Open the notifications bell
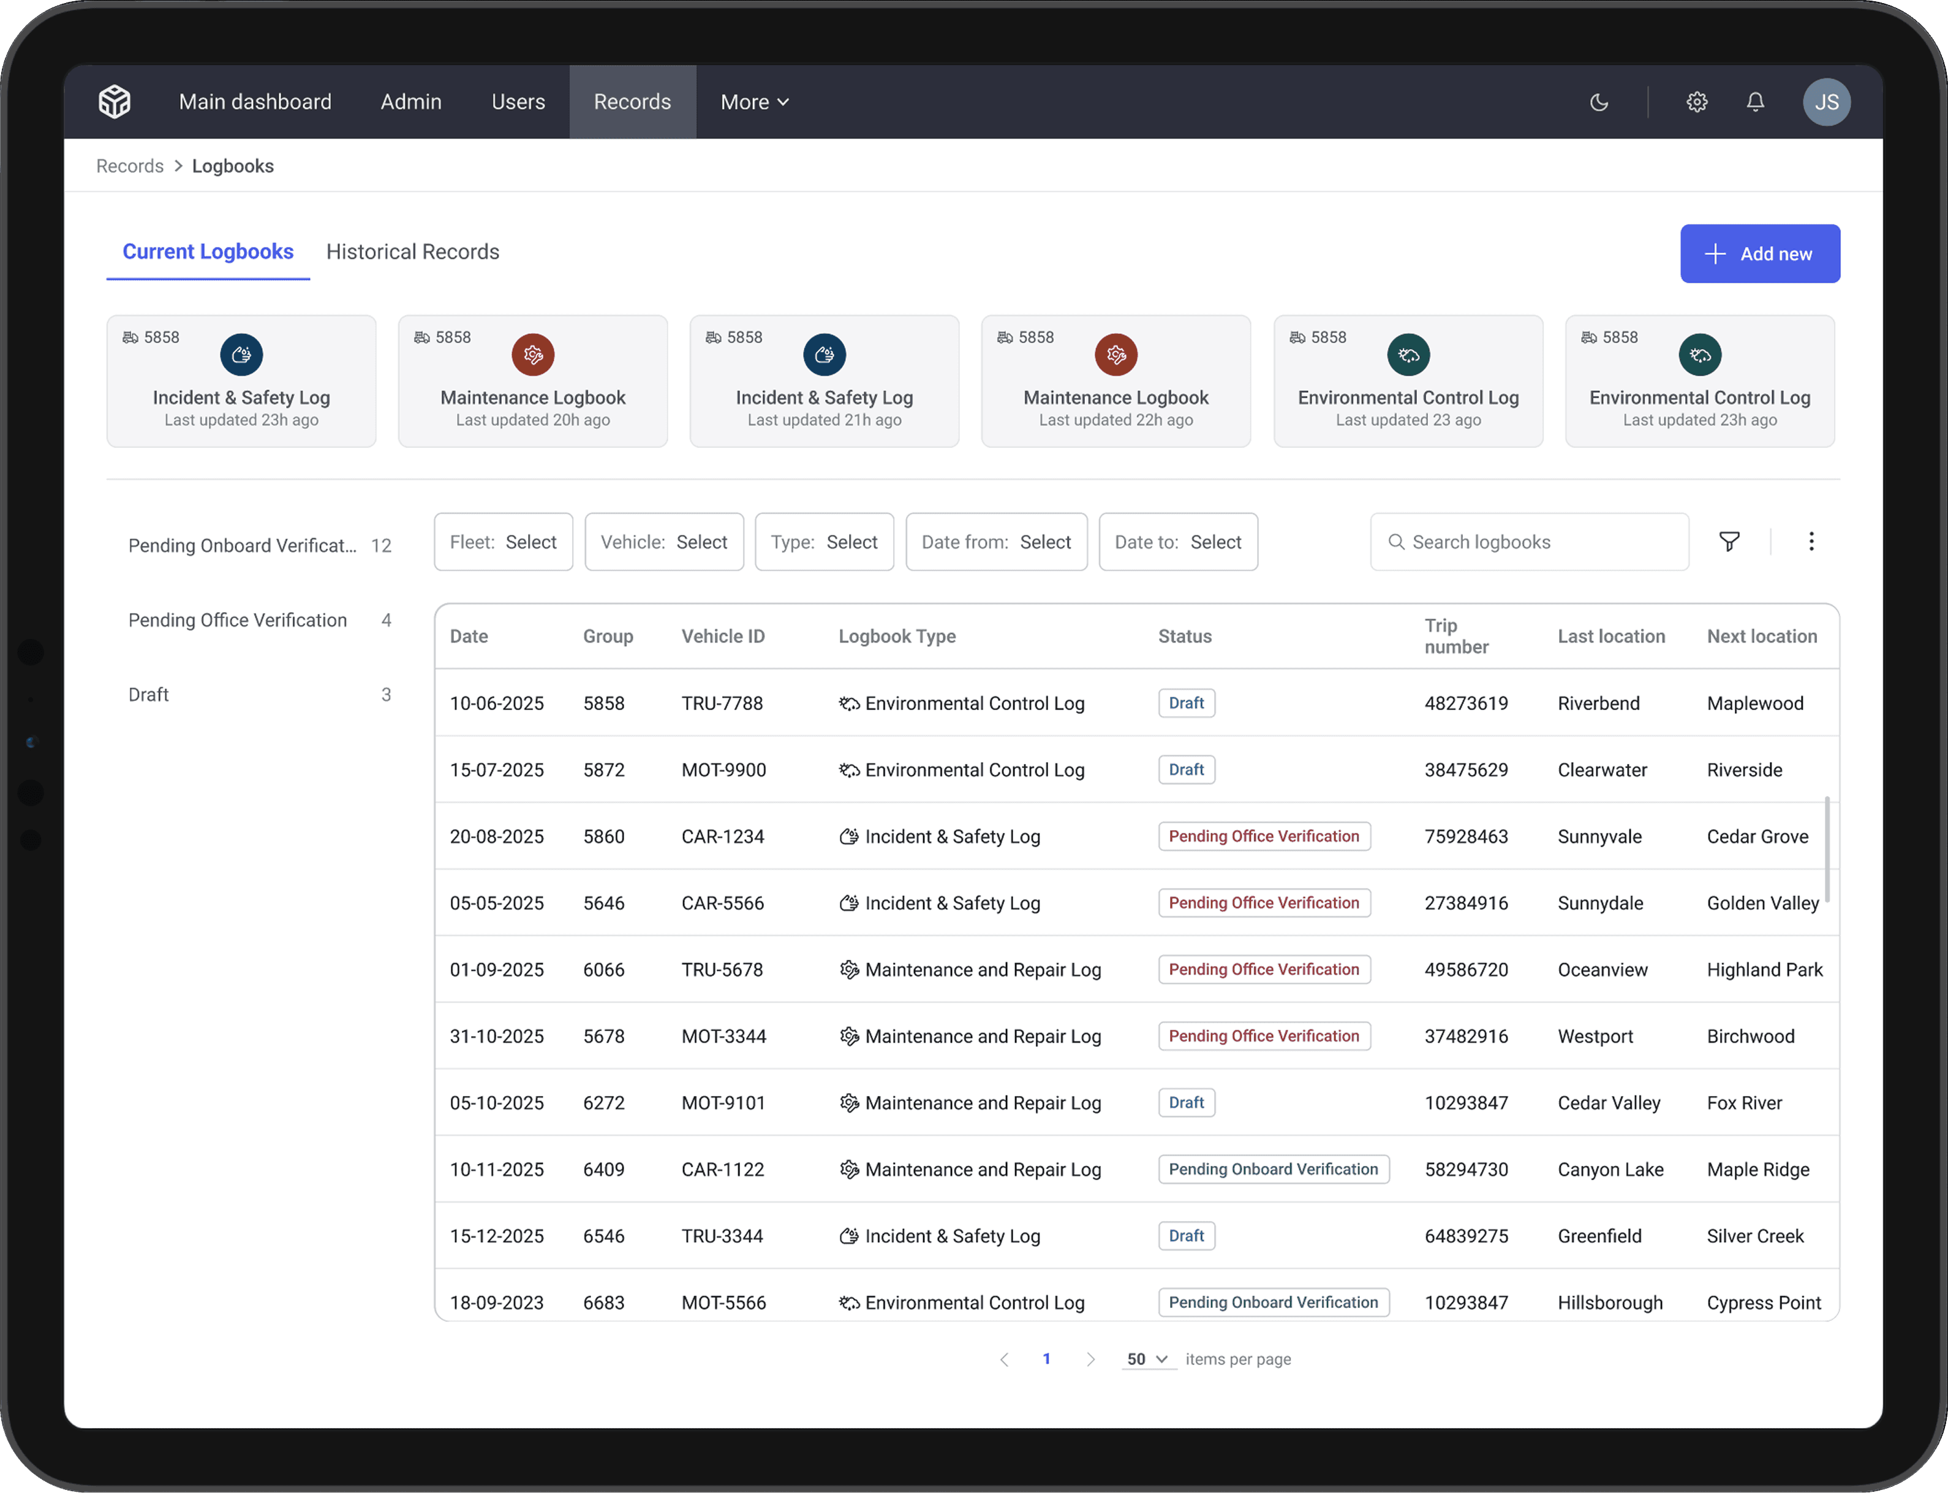1948x1493 pixels. coord(1755,101)
